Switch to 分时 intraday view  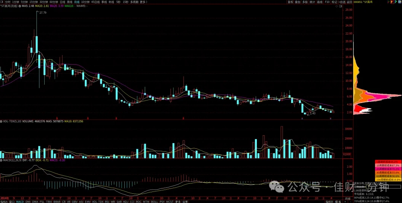click(x=8, y=2)
